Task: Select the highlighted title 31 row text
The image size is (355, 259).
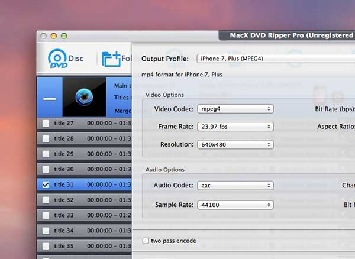Action: (64, 184)
